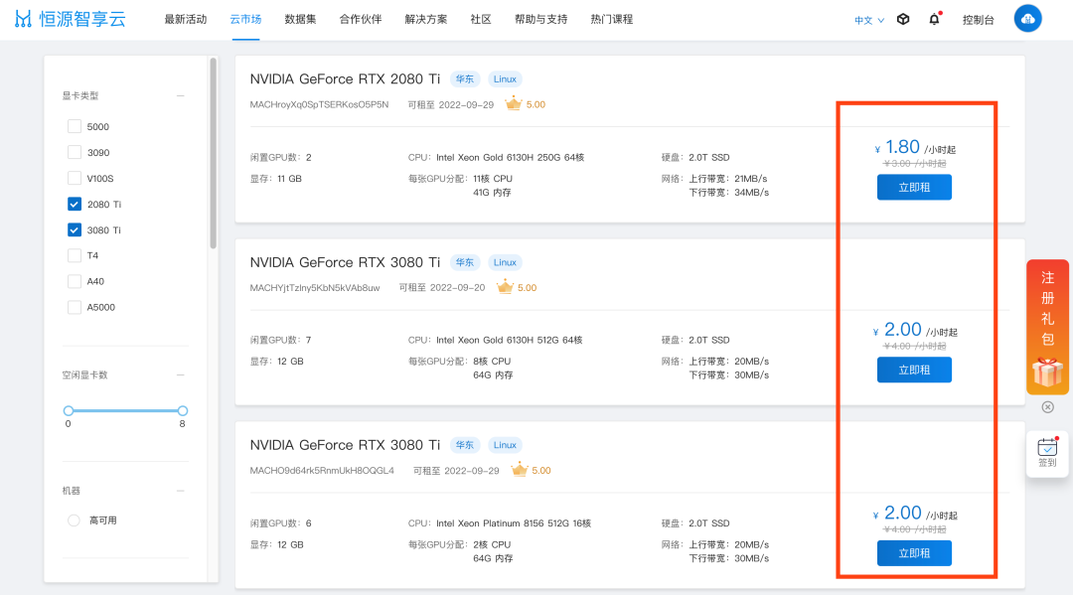This screenshot has width=1073, height=595.
Task: Open notifications bell icon
Action: (934, 19)
